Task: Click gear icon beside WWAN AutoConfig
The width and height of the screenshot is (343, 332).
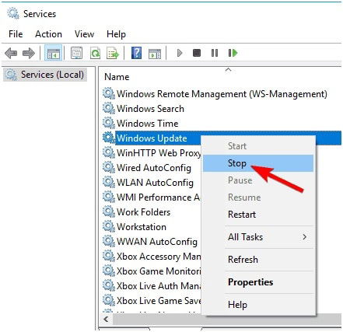Action: point(109,241)
